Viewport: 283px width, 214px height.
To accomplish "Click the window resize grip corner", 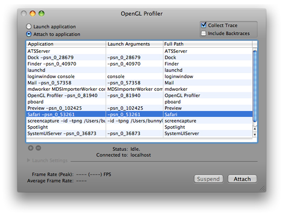I will point(263,189).
